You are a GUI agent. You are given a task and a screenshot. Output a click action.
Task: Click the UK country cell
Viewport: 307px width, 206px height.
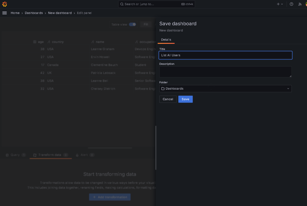coord(49,73)
